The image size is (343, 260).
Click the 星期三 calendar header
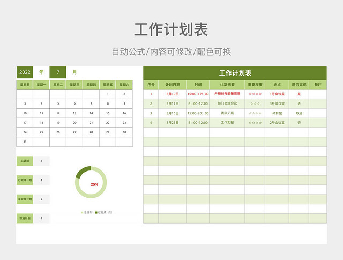[74, 85]
